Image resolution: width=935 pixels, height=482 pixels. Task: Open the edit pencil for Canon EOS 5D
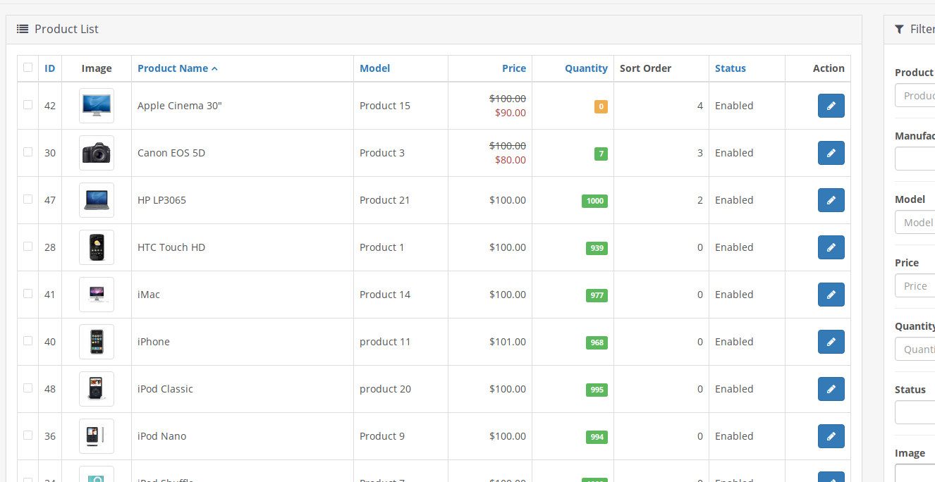pyautogui.click(x=831, y=153)
